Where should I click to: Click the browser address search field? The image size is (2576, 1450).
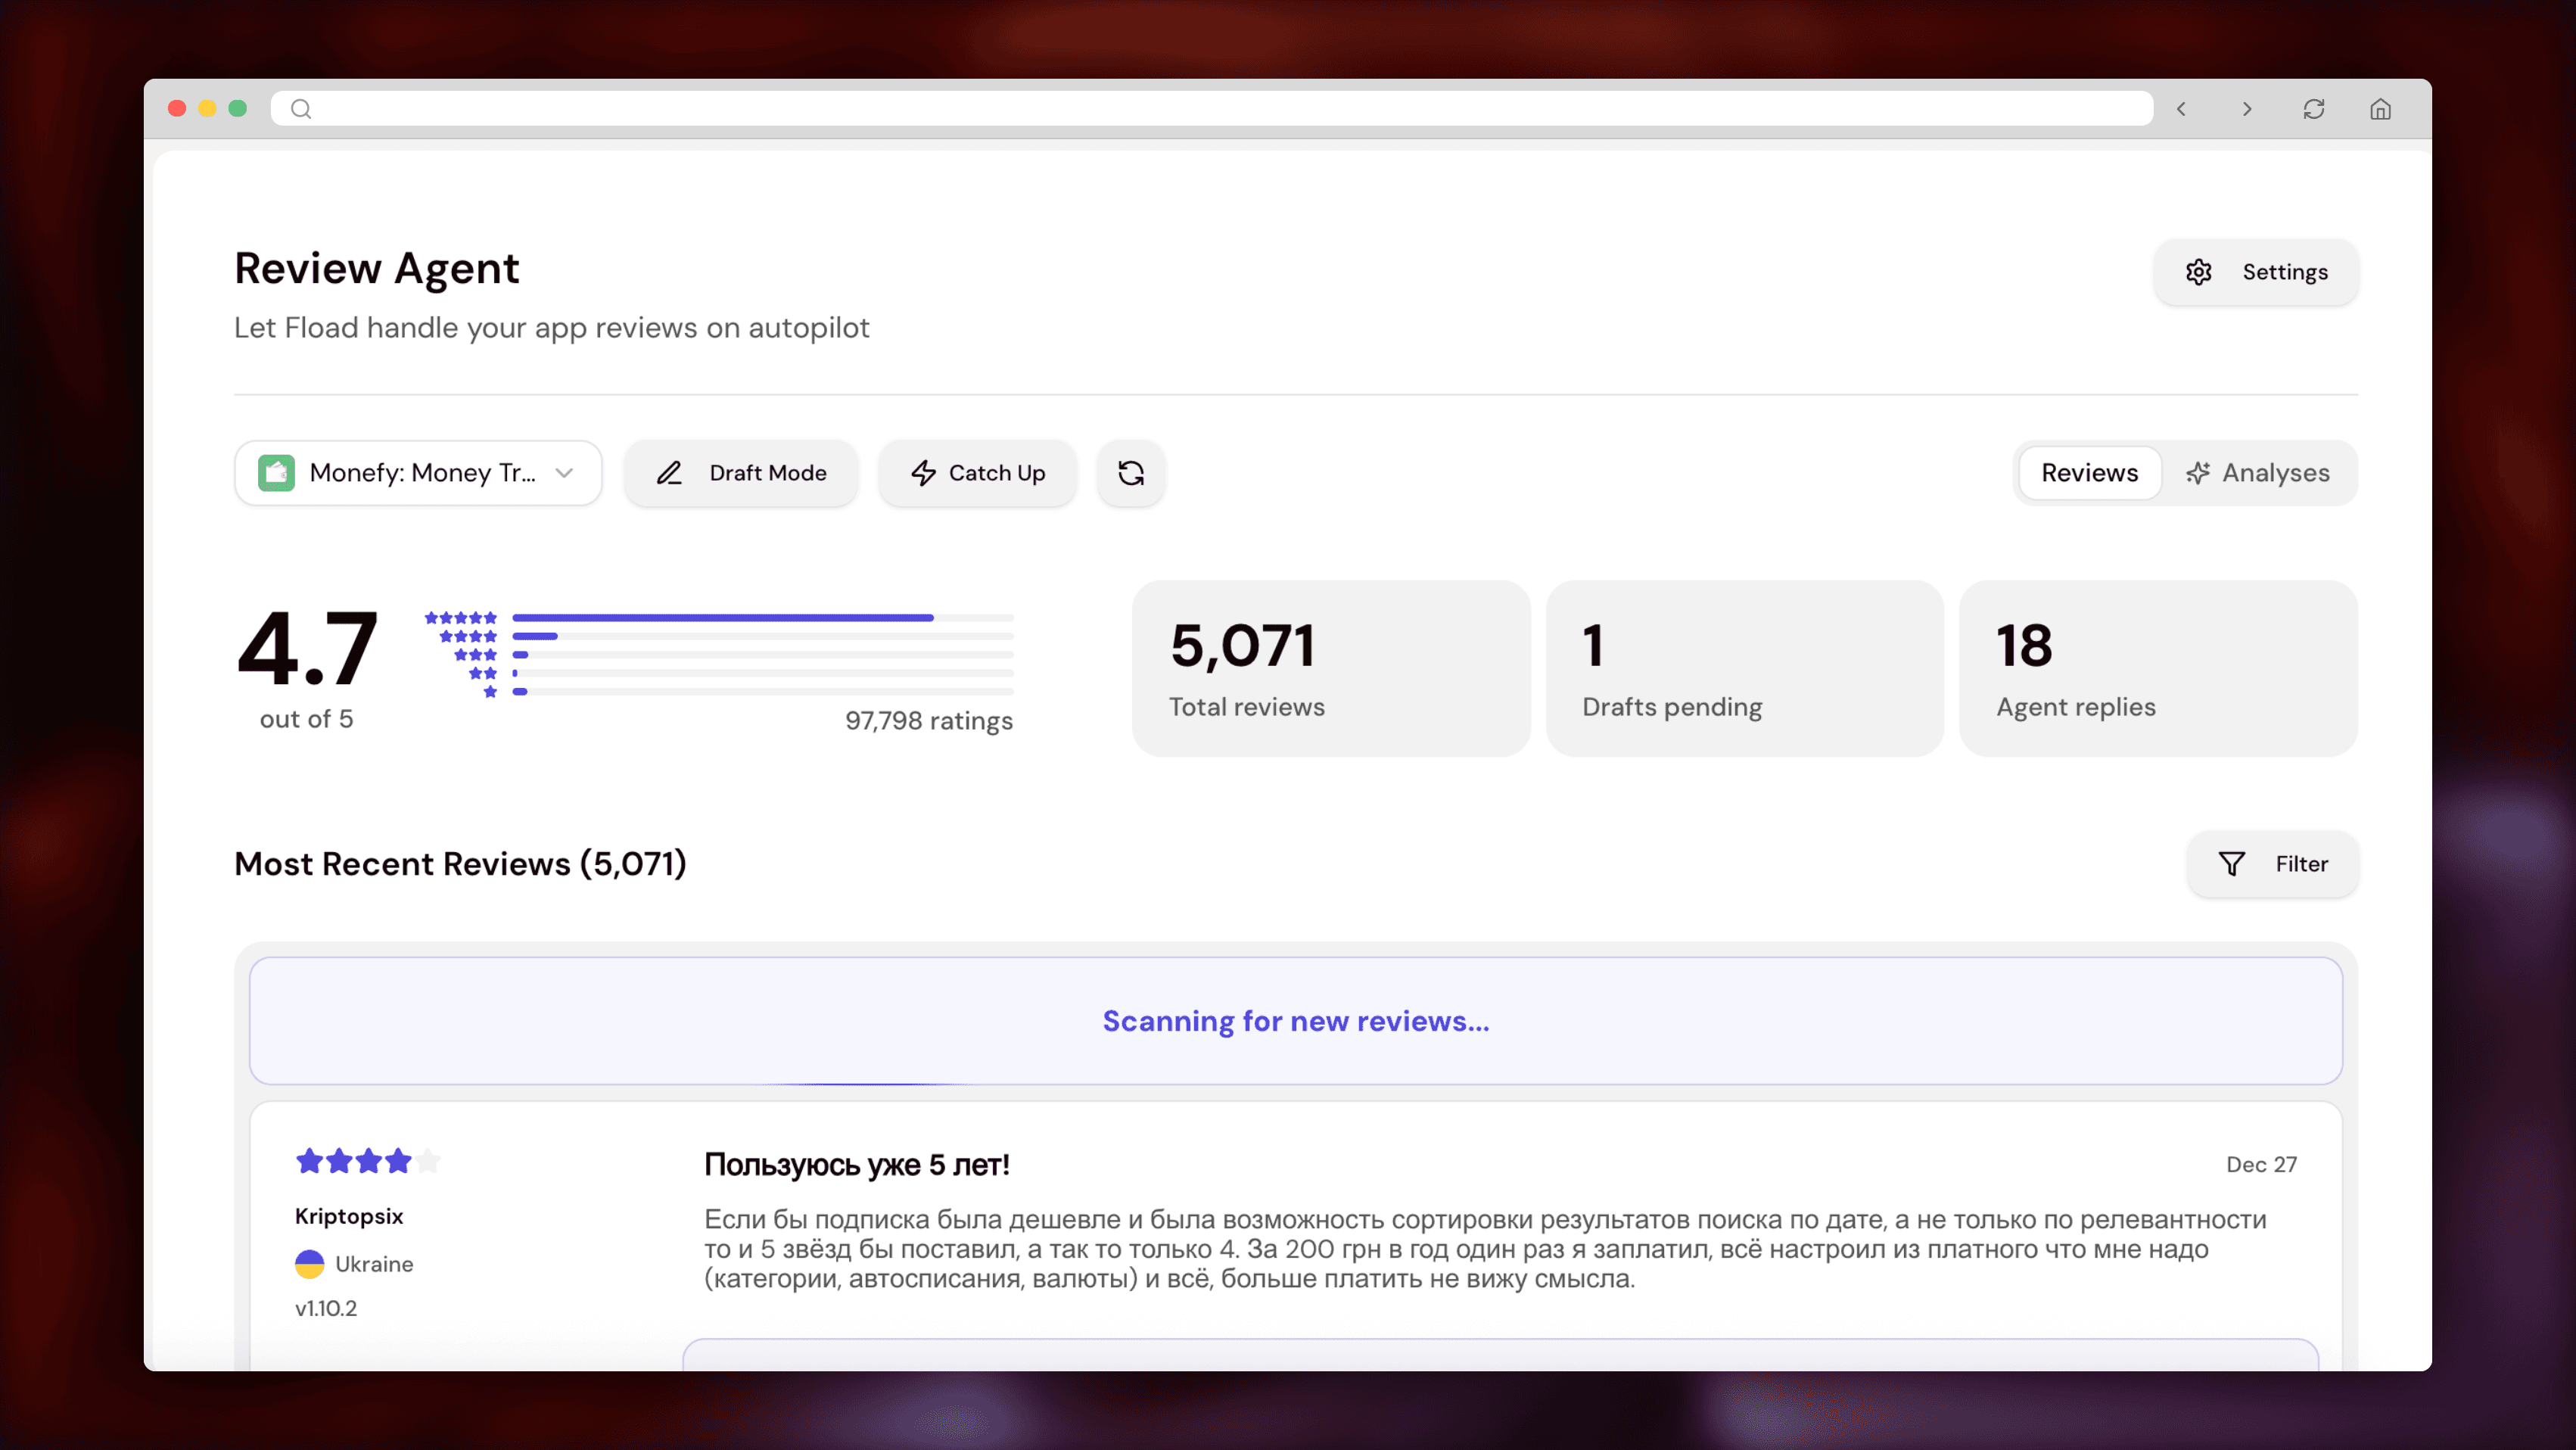pos(1210,109)
